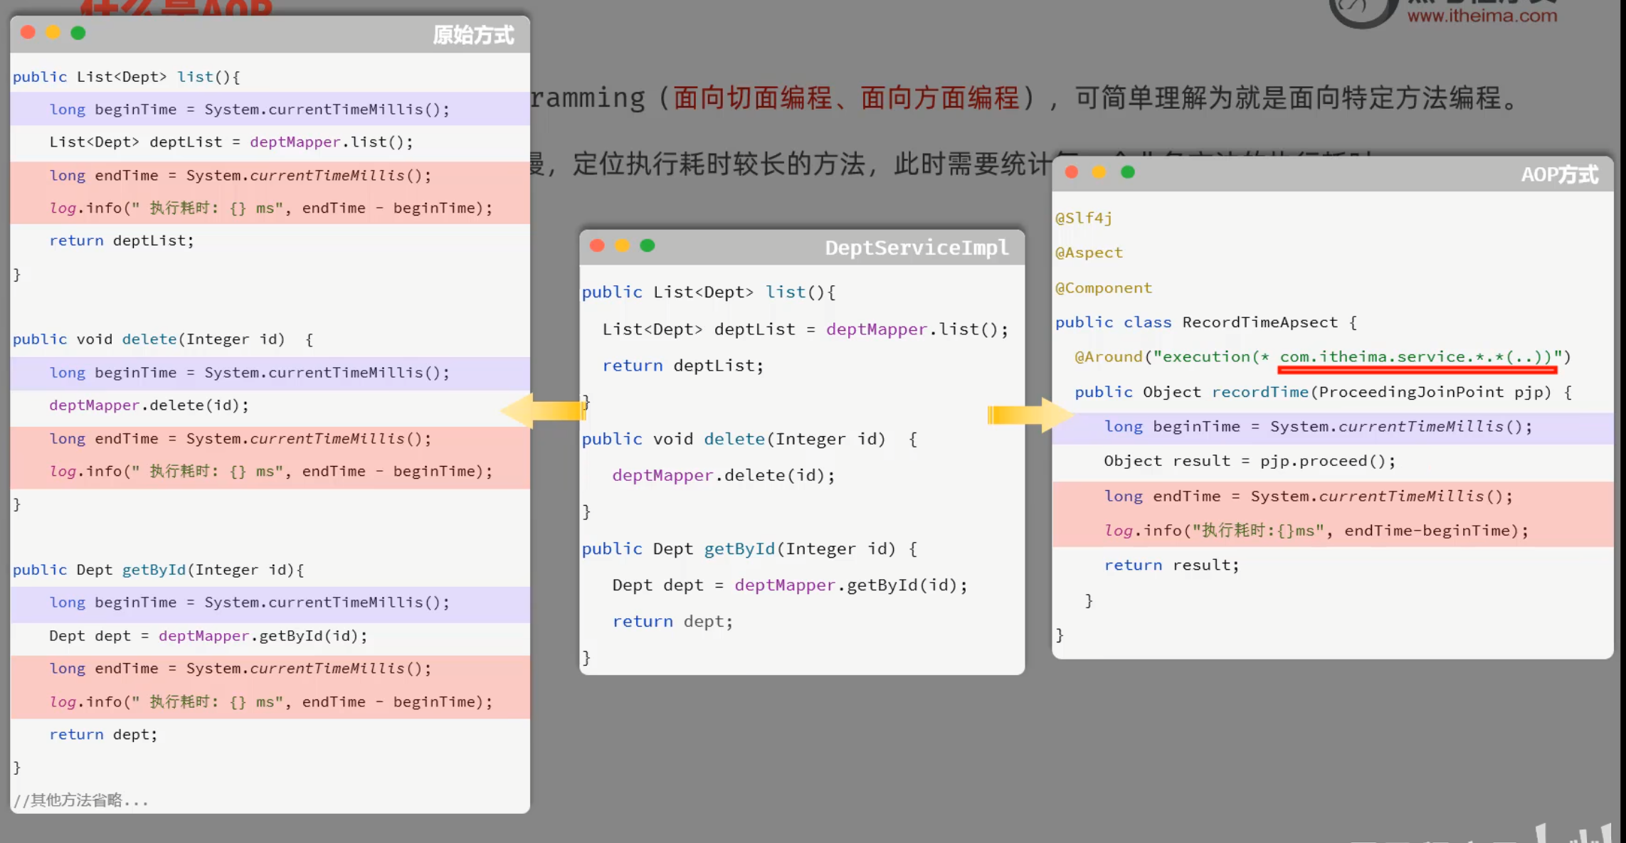
Task: Click the green dot in AOP方式 window
Action: pos(1127,173)
